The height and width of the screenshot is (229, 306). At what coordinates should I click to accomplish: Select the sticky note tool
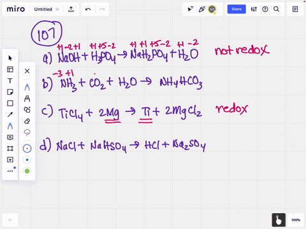tap(10, 92)
